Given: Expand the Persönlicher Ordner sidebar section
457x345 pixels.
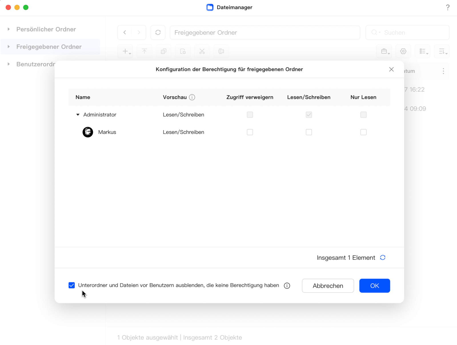Looking at the screenshot, I should click(9, 29).
